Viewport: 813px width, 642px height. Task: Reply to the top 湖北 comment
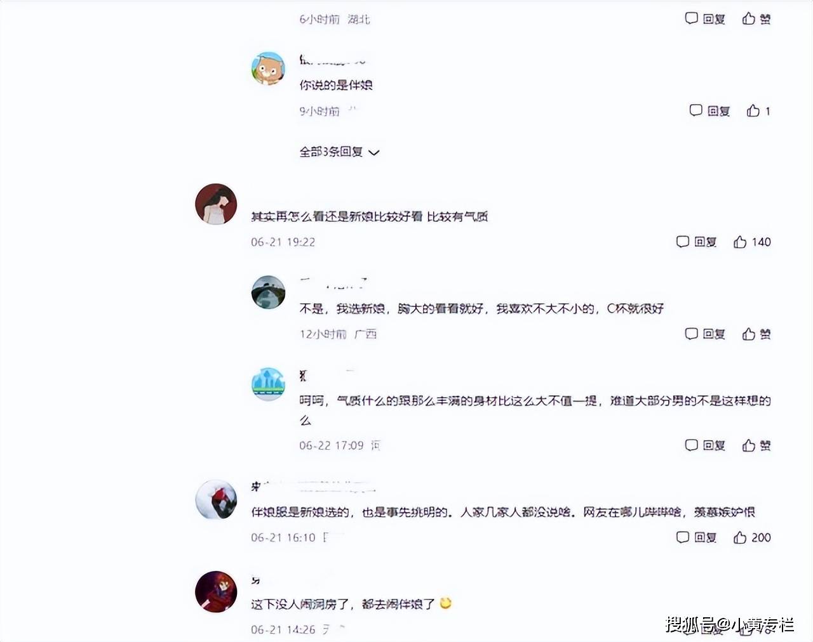tap(705, 19)
